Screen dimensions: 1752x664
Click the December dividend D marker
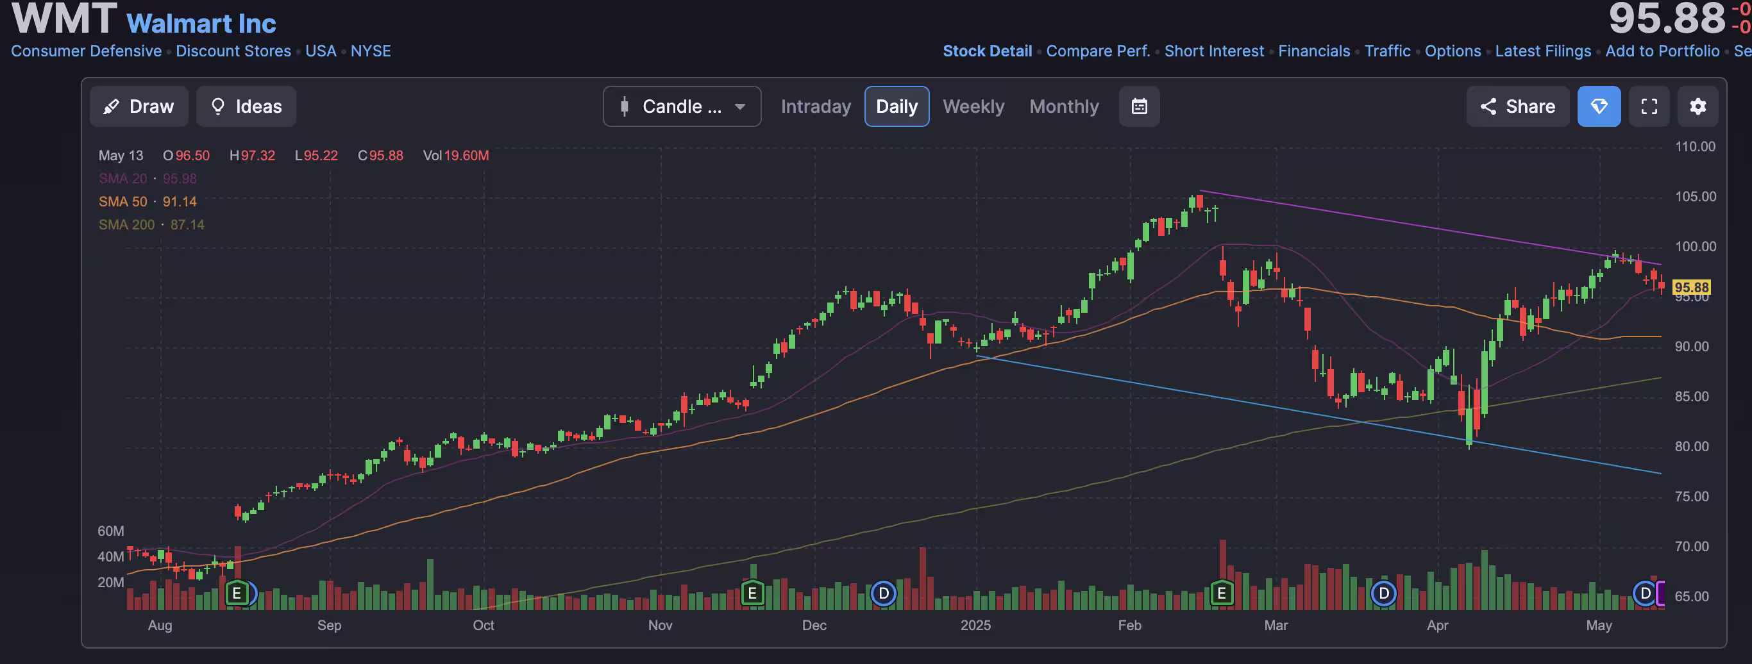point(884,593)
